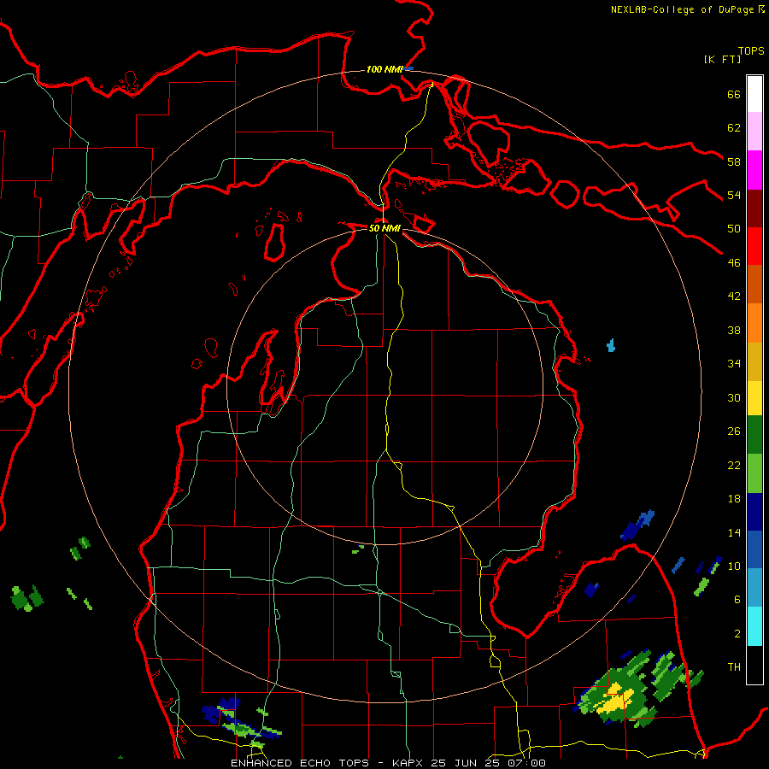Click the NEXLAB-College of DuPage label
Image resolution: width=769 pixels, height=769 pixels.
click(x=682, y=9)
